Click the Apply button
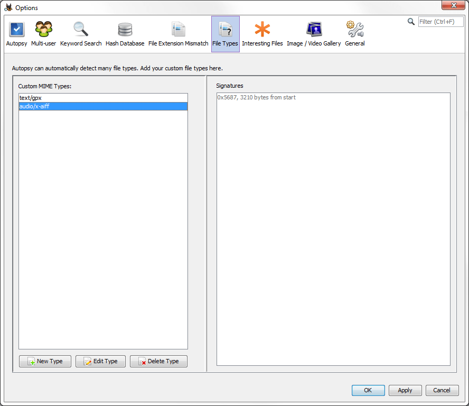Viewport: 469px width, 406px height. 405,390
